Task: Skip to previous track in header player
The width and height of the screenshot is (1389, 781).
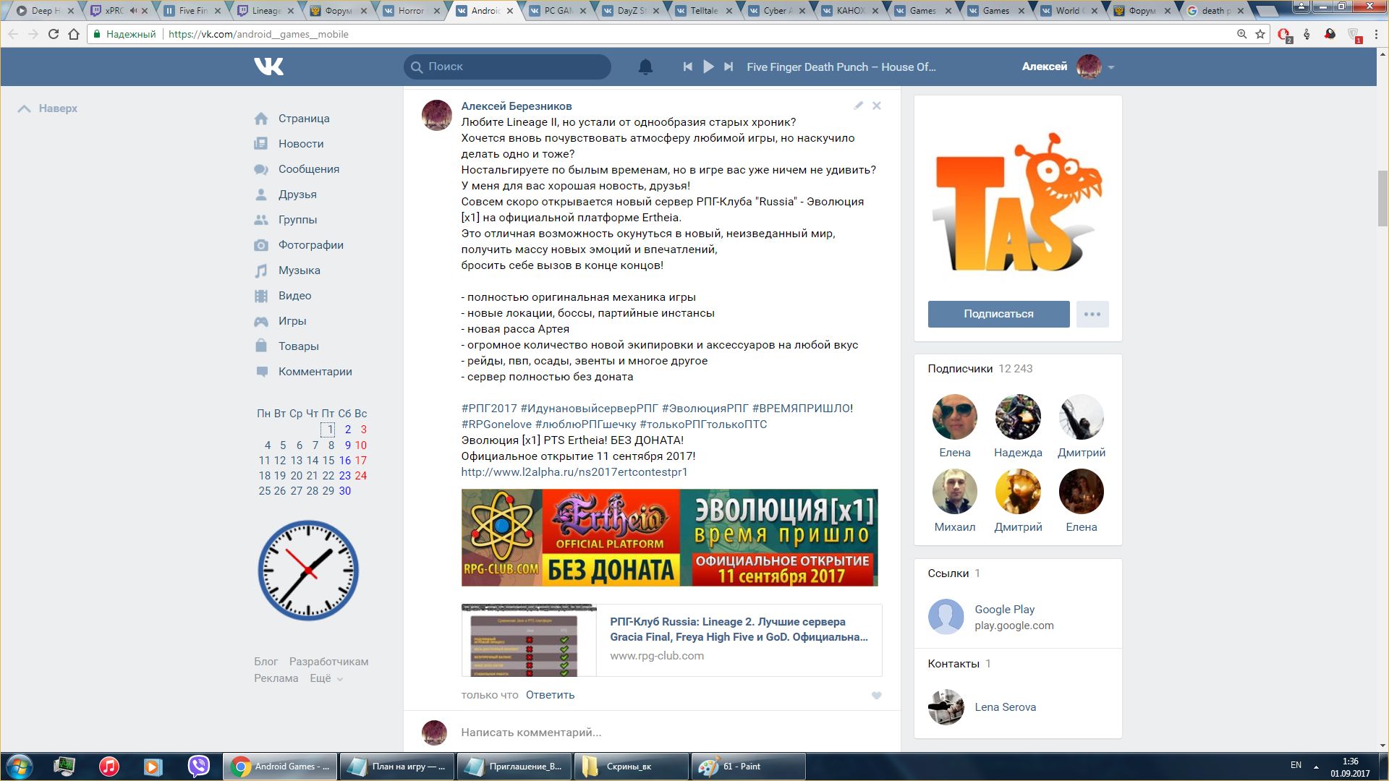Action: tap(687, 67)
